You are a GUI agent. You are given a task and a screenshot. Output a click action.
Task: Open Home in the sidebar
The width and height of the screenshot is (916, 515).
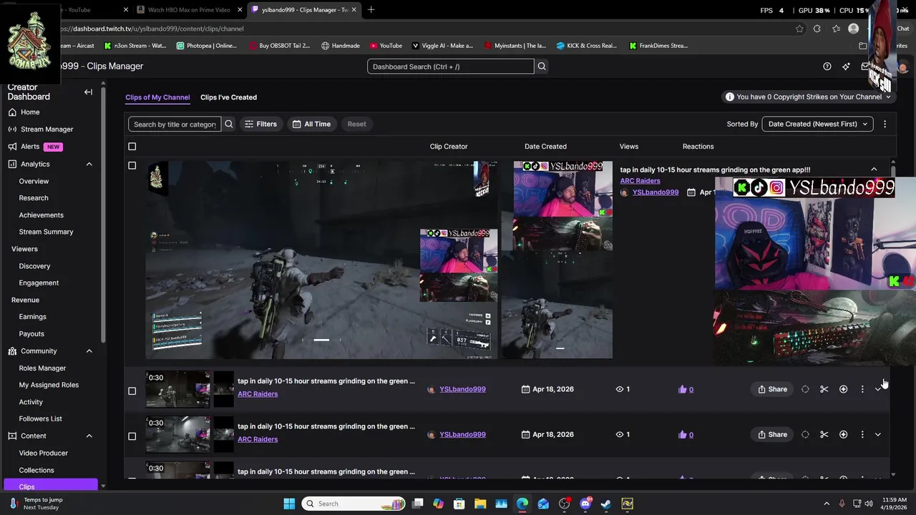click(30, 112)
